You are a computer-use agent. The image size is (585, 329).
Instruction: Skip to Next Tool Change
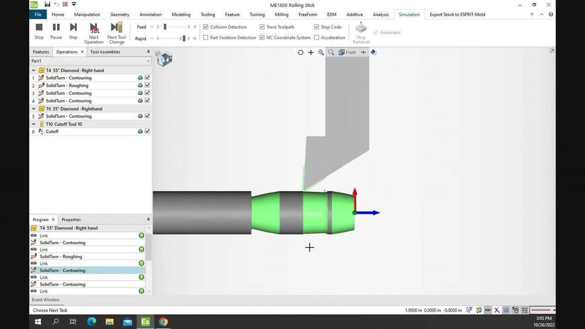pyautogui.click(x=117, y=33)
